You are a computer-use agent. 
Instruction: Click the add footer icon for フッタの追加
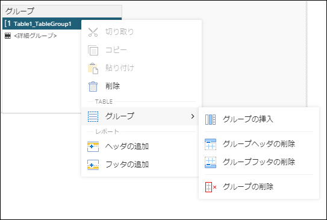pyautogui.click(x=93, y=165)
